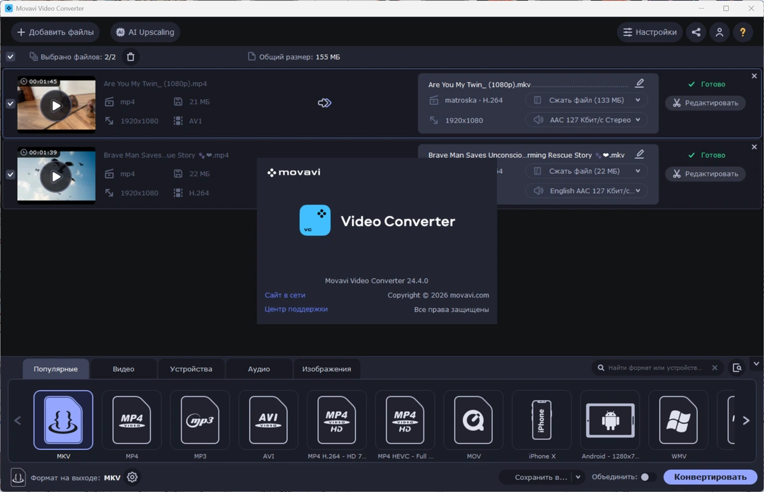
Task: Play the Brave Man Saves preview
Action: tap(56, 177)
